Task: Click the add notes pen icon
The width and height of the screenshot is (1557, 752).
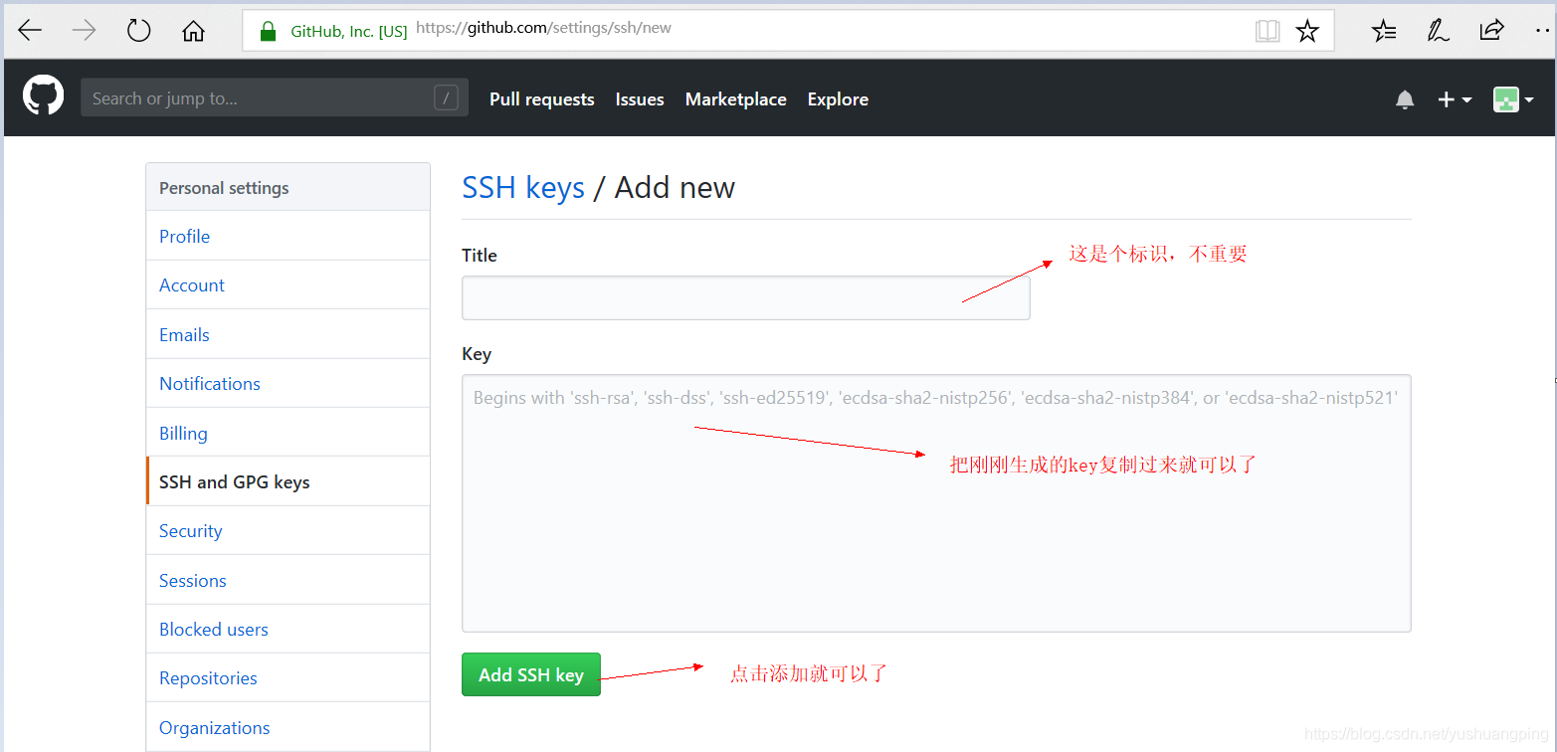Action: pyautogui.click(x=1438, y=31)
